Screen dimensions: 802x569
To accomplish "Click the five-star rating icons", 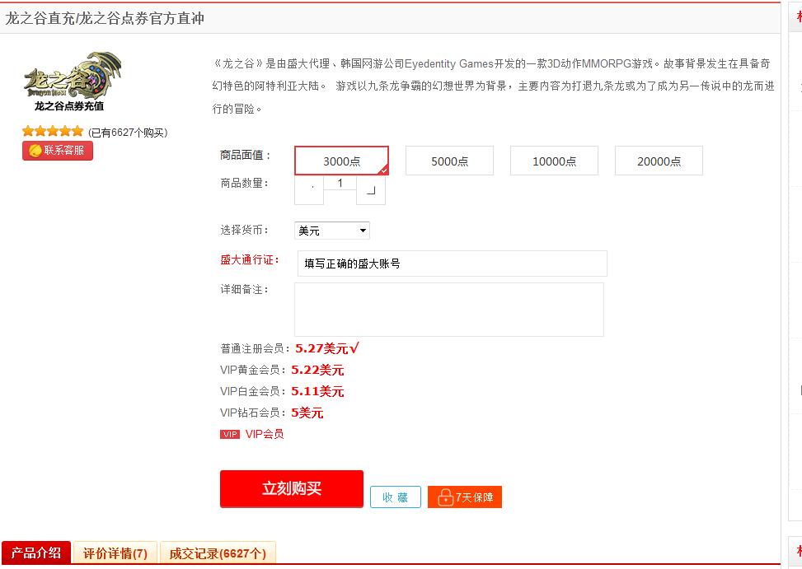I will (53, 131).
